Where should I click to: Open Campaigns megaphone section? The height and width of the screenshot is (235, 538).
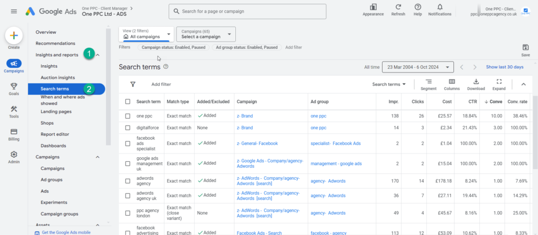[14, 63]
